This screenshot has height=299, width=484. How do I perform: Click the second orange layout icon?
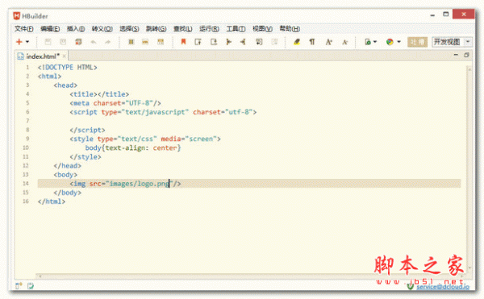(x=145, y=42)
